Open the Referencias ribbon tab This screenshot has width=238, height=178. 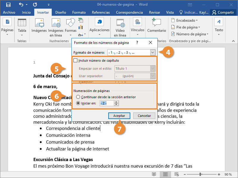click(x=101, y=12)
